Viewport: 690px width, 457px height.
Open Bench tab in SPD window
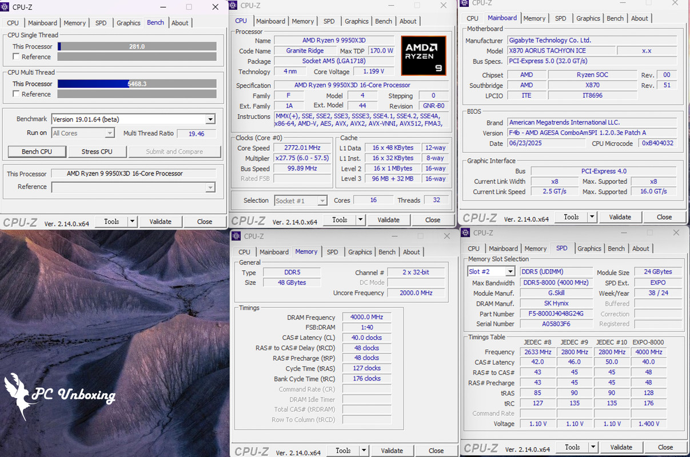616,248
